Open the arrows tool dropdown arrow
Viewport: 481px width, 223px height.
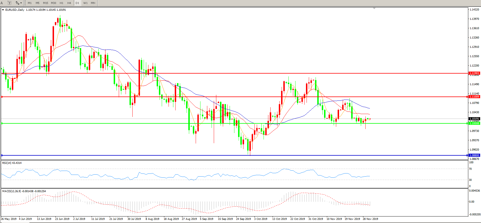pyautogui.click(x=21, y=3)
